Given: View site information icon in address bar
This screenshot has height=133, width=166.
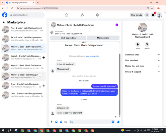Looking at the screenshot, I should pyautogui.click(x=18, y=8).
